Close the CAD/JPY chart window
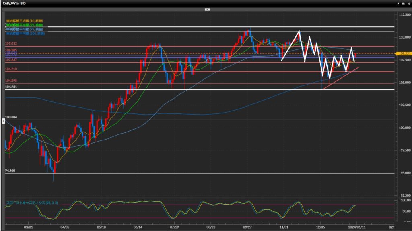Image resolution: width=412 pixels, height=231 pixels. pyautogui.click(x=408, y=3)
